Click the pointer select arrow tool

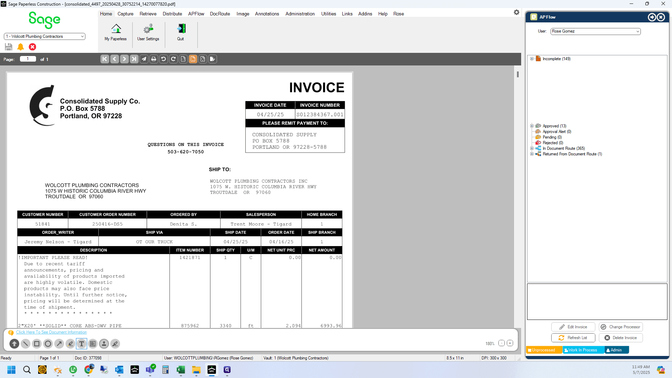tap(14, 344)
